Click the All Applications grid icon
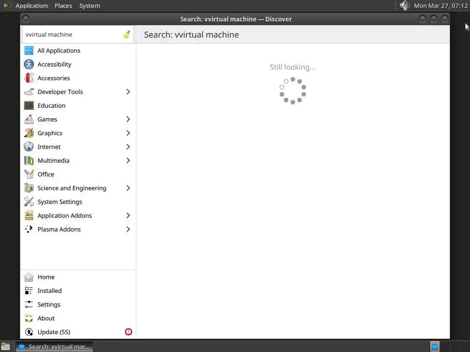The width and height of the screenshot is (470, 352). point(29,50)
